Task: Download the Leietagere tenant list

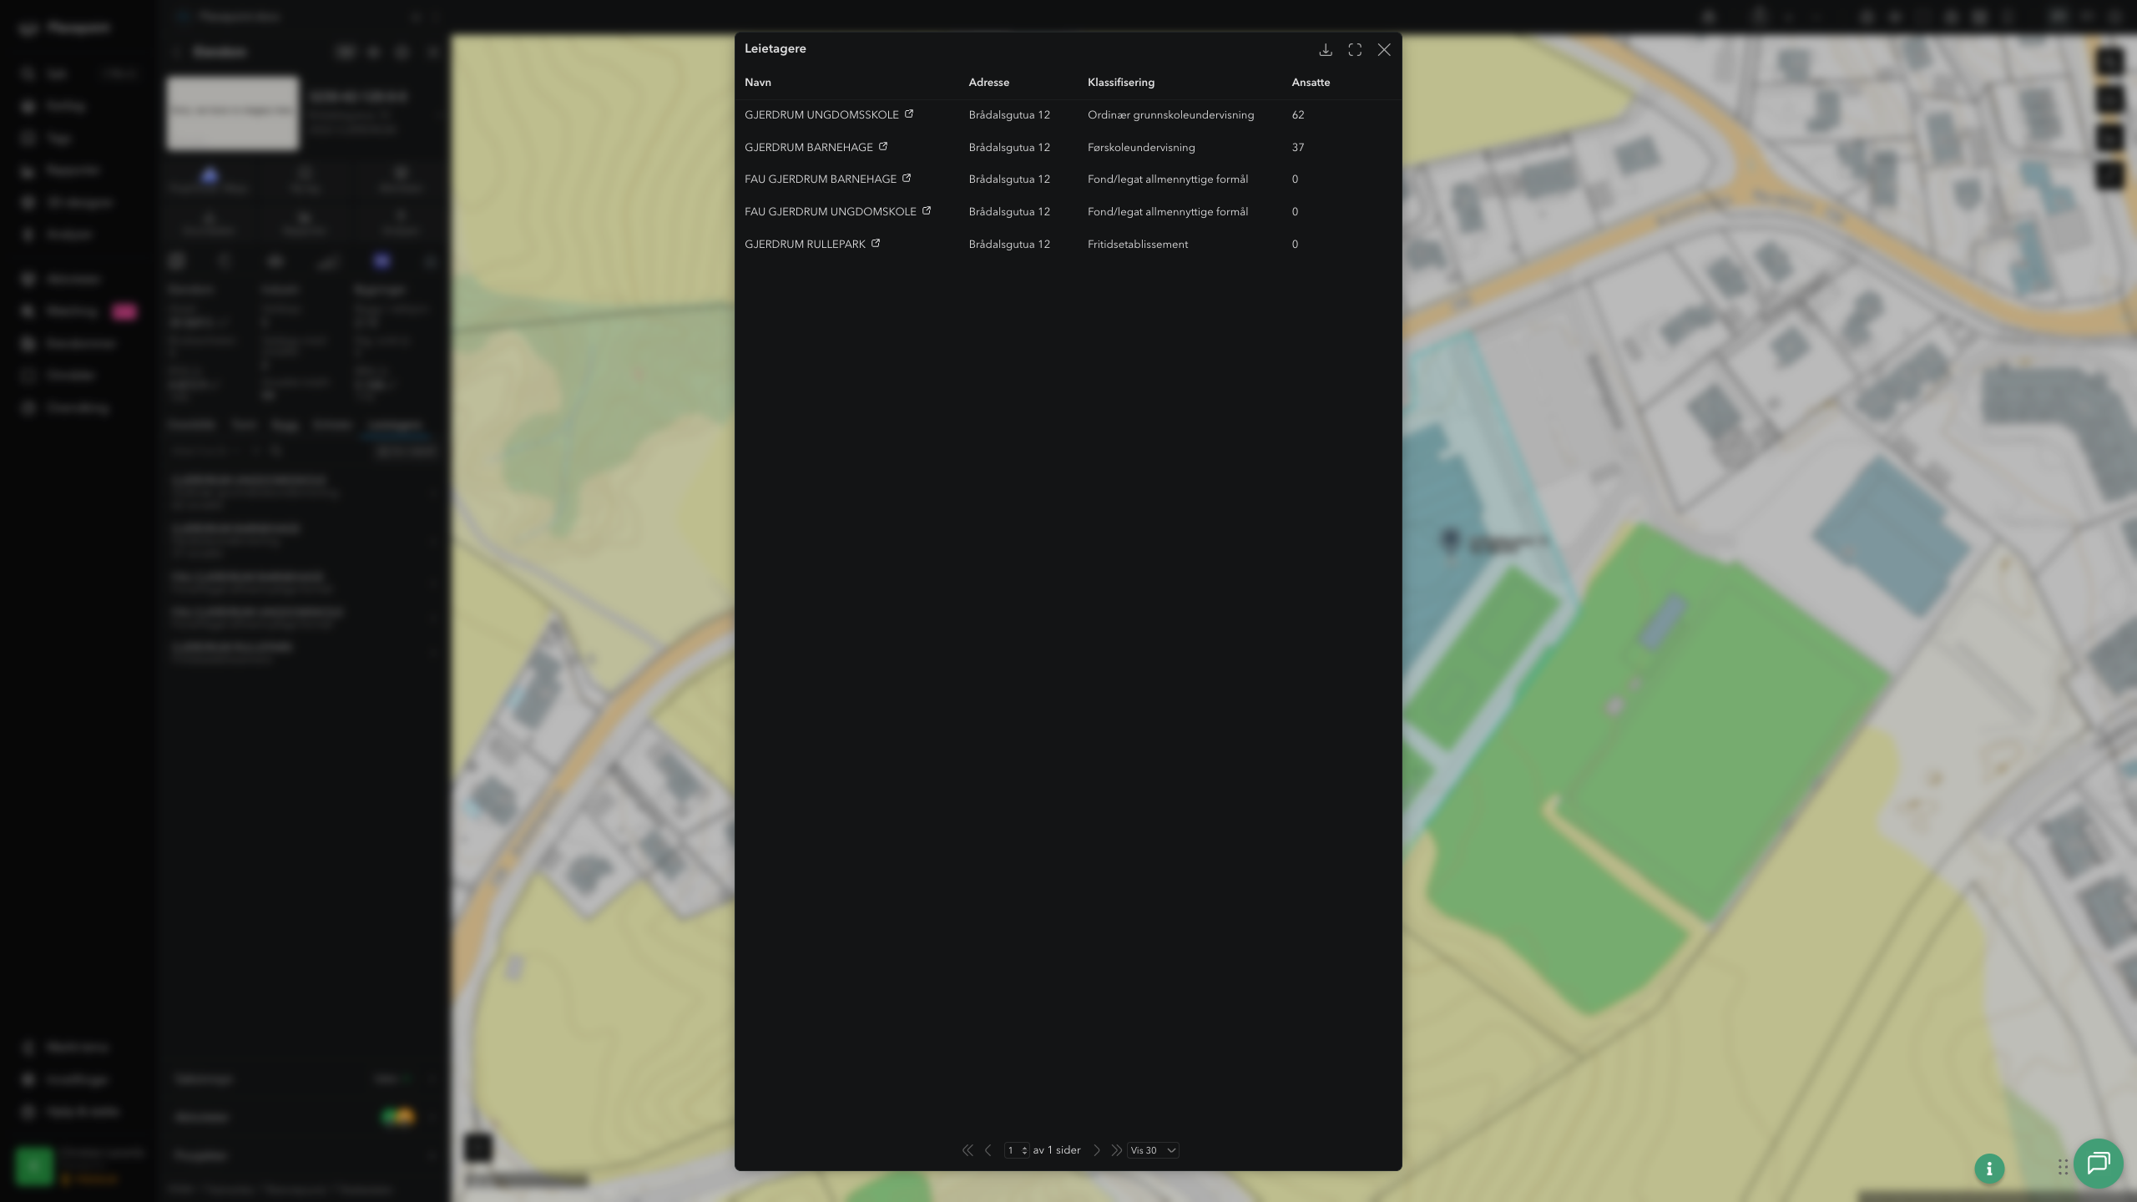Action: point(1325,50)
